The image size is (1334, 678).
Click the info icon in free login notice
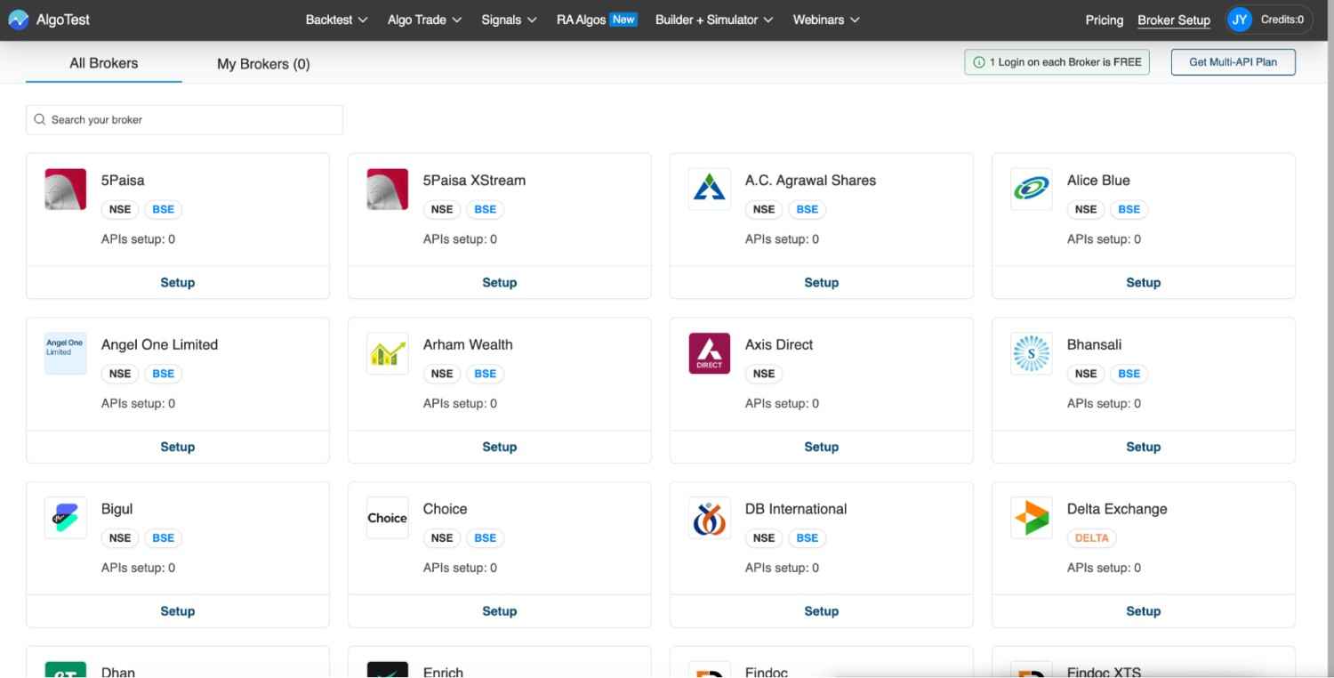[x=979, y=62]
